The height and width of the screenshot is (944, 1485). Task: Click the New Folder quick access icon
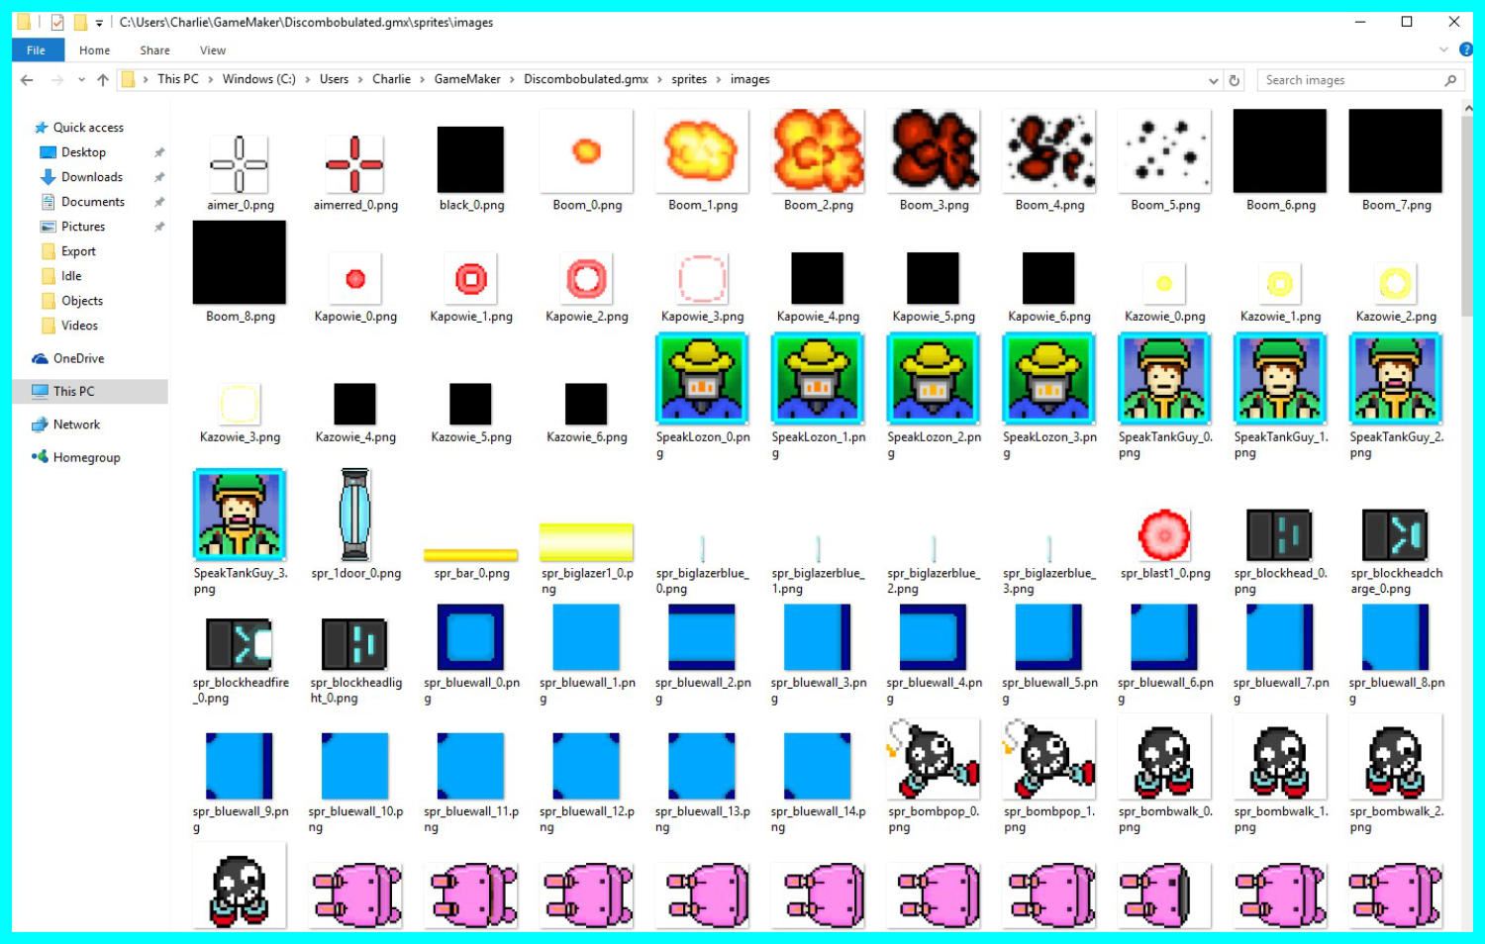tap(80, 22)
